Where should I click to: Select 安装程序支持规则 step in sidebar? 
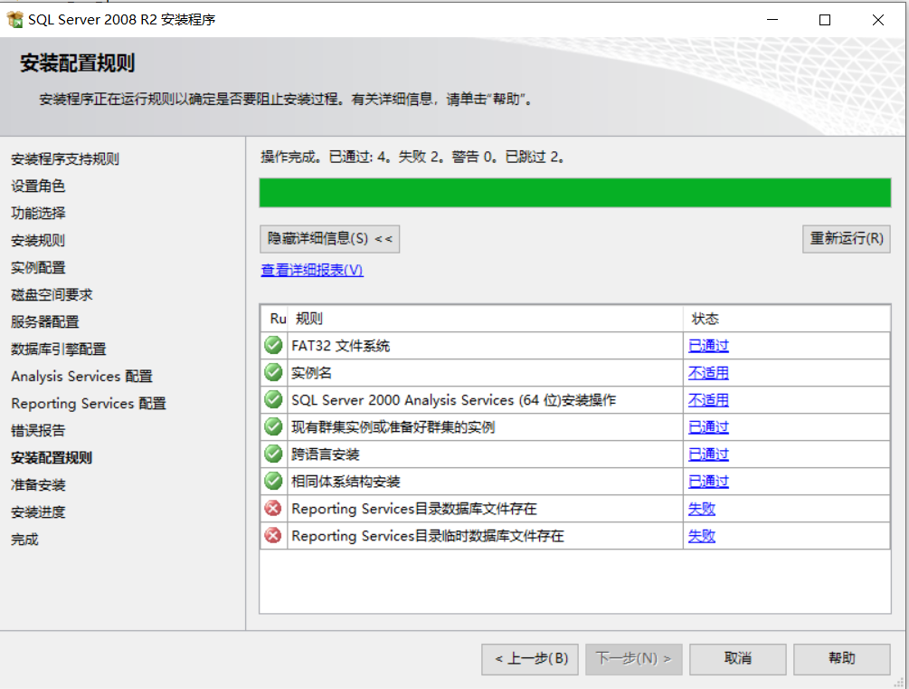(65, 159)
